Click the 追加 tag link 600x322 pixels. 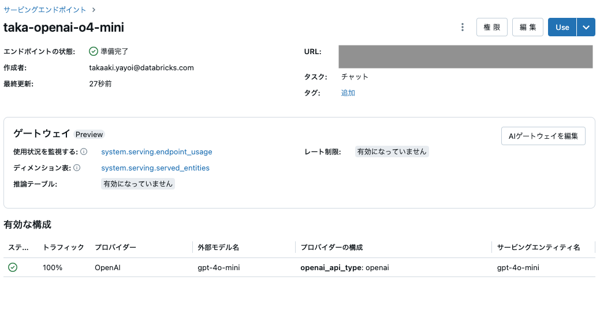[348, 93]
